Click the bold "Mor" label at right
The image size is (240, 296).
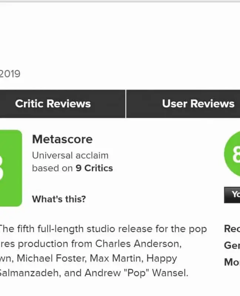coord(232,262)
